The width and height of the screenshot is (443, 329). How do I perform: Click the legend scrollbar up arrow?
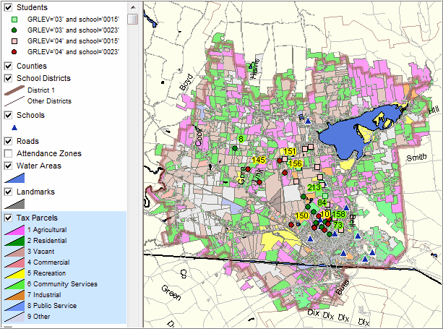click(132, 6)
